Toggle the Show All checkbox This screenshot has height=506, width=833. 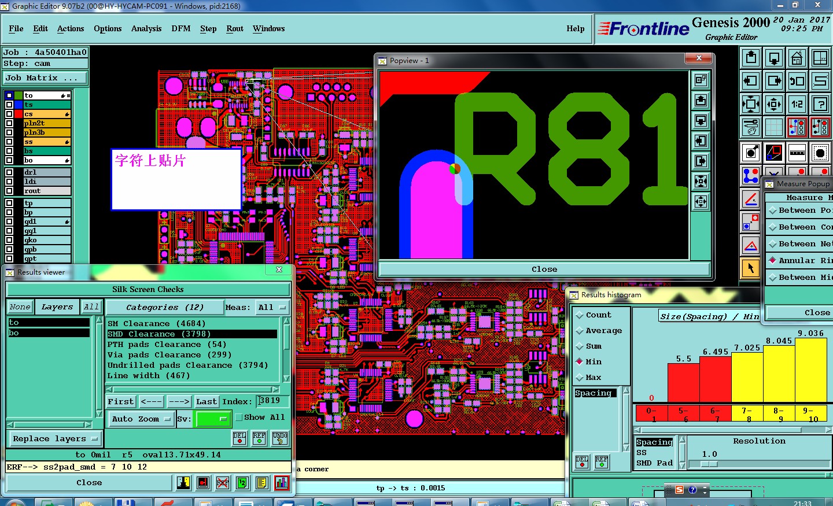pyautogui.click(x=239, y=418)
